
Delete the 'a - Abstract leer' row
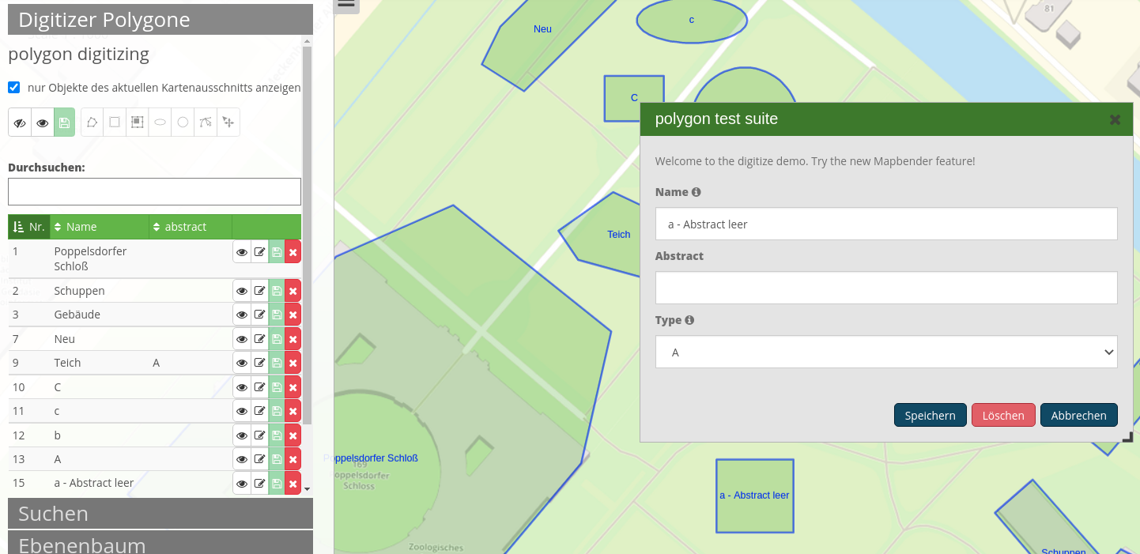pyautogui.click(x=293, y=484)
